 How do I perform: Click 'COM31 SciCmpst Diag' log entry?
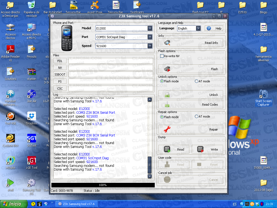pyautogui.click(x=93, y=158)
